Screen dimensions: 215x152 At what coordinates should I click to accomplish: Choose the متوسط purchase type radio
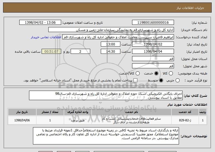click(161, 81)
